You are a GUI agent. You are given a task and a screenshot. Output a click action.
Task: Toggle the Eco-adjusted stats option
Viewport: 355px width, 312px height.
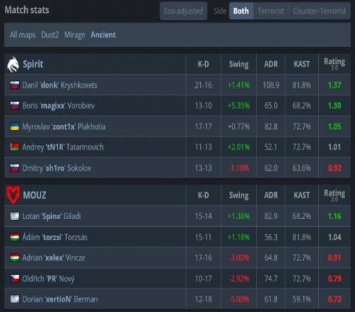(183, 11)
